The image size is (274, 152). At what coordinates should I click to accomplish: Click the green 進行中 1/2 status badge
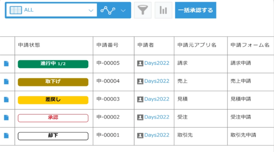(x=53, y=64)
